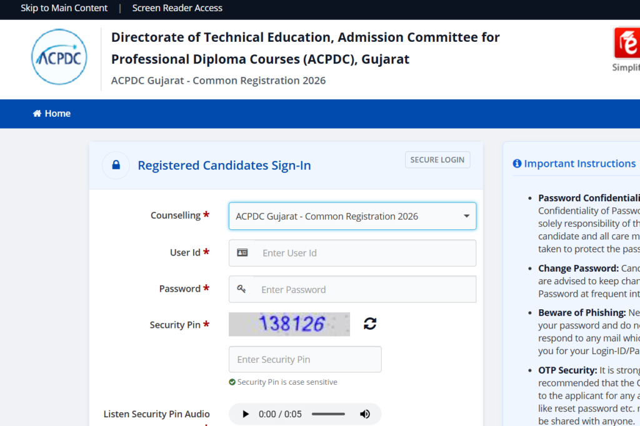Click the SECURE LOGIN badge
The image size is (640, 426).
[437, 159]
